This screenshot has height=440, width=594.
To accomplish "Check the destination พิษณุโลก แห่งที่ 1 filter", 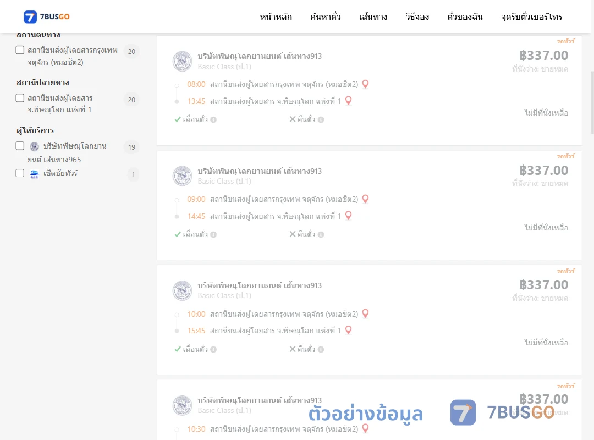I will pyautogui.click(x=20, y=98).
